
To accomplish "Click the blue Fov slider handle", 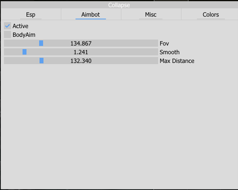I will pyautogui.click(x=41, y=43).
